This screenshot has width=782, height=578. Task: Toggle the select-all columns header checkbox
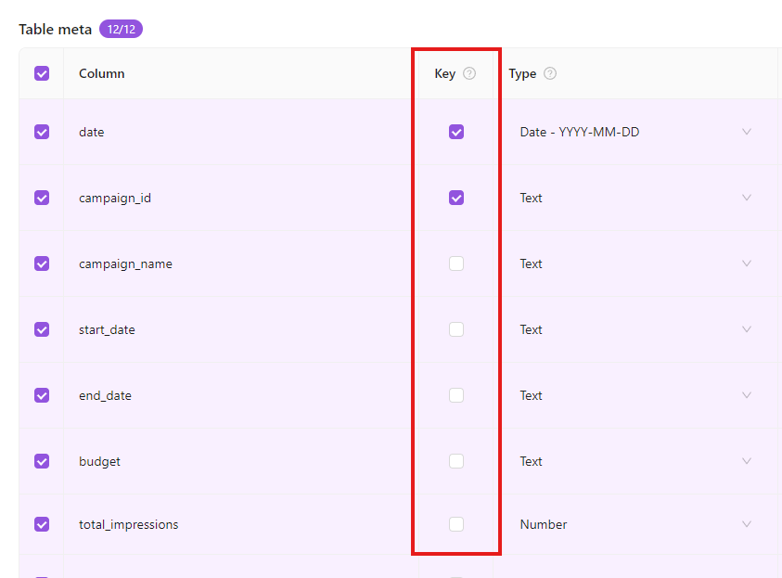[x=42, y=73]
